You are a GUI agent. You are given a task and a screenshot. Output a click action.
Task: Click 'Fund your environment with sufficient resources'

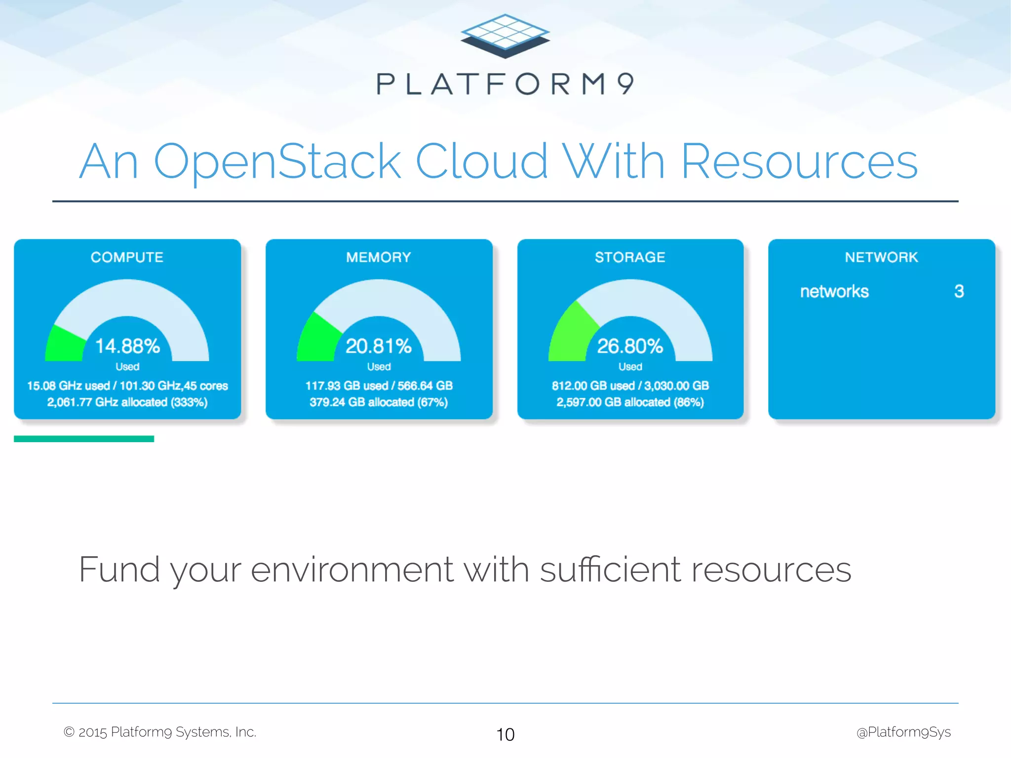465,570
